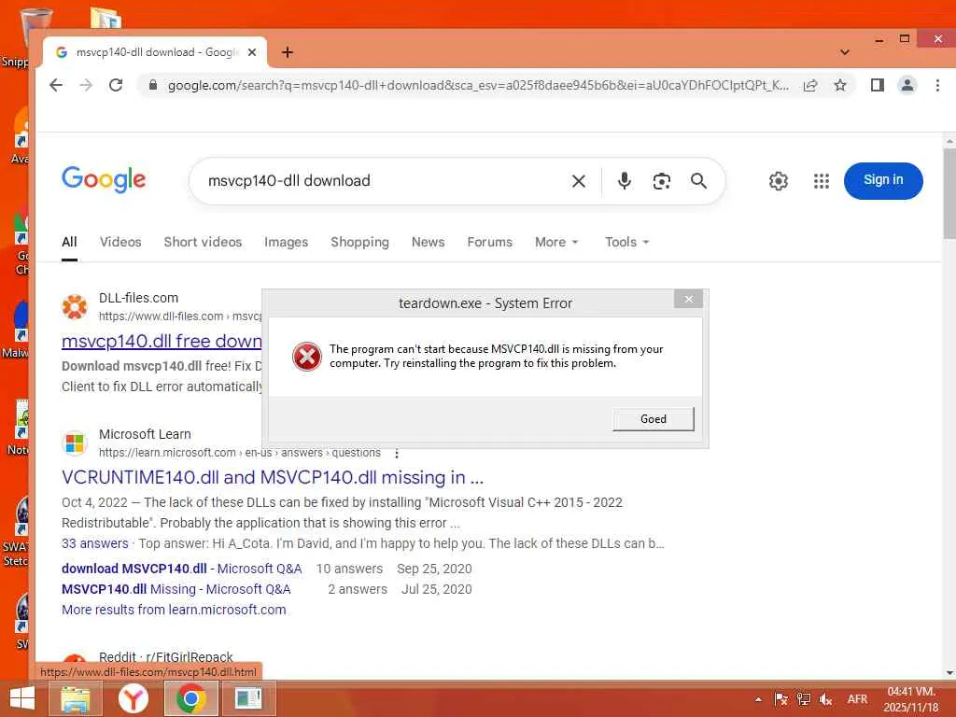Open Microsoft Learn result options menu
Viewport: 956px width, 717px height.
[397, 454]
